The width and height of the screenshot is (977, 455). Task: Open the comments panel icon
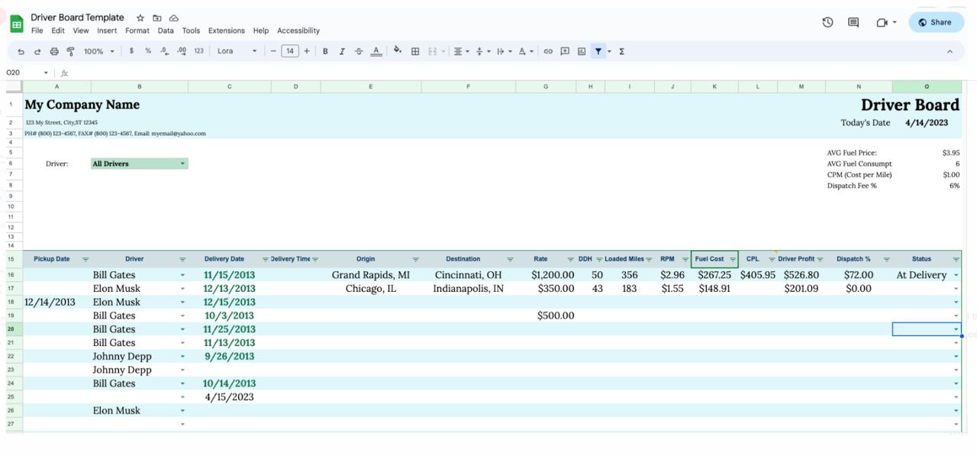(x=853, y=22)
